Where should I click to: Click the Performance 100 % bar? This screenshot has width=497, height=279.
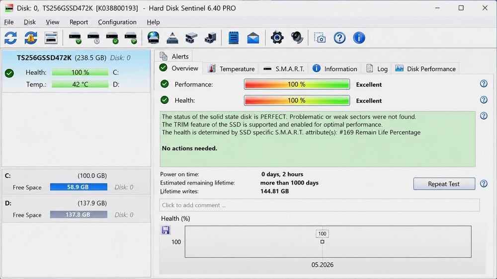click(297, 84)
